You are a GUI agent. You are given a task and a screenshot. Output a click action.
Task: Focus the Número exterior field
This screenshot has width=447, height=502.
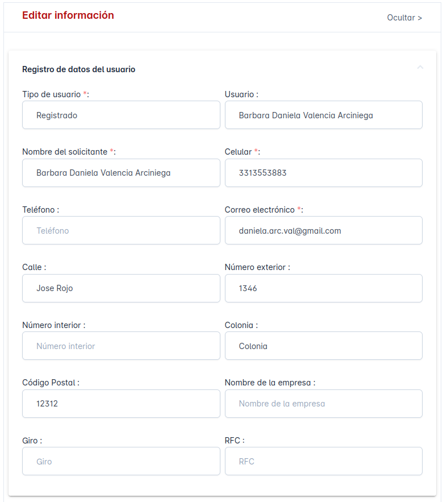click(323, 288)
